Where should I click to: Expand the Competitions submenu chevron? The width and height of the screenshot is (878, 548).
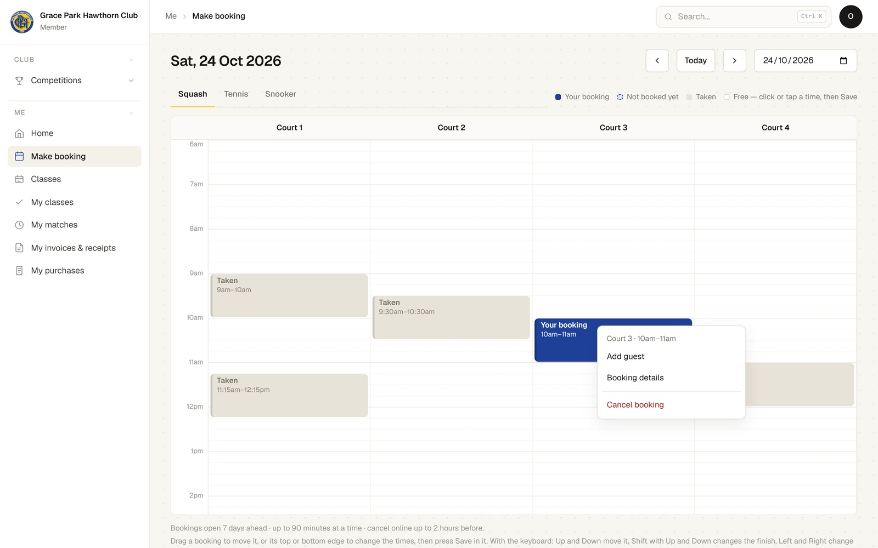131,81
